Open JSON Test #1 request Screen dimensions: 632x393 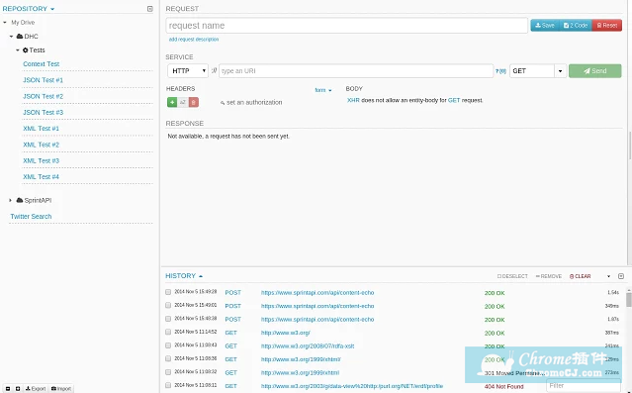pyautogui.click(x=44, y=80)
